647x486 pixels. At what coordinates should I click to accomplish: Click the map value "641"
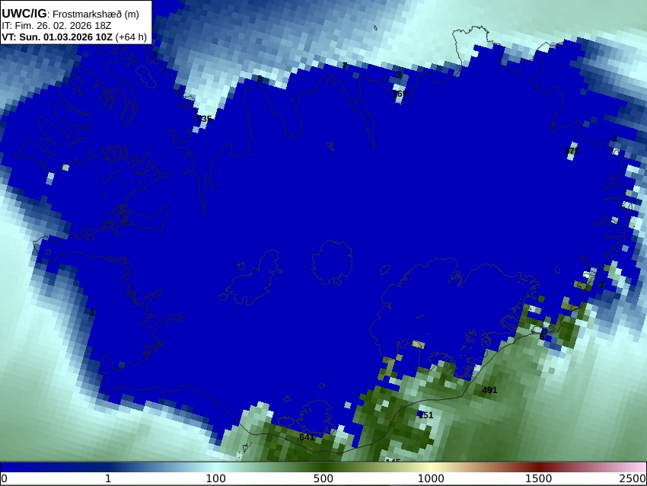(307, 437)
